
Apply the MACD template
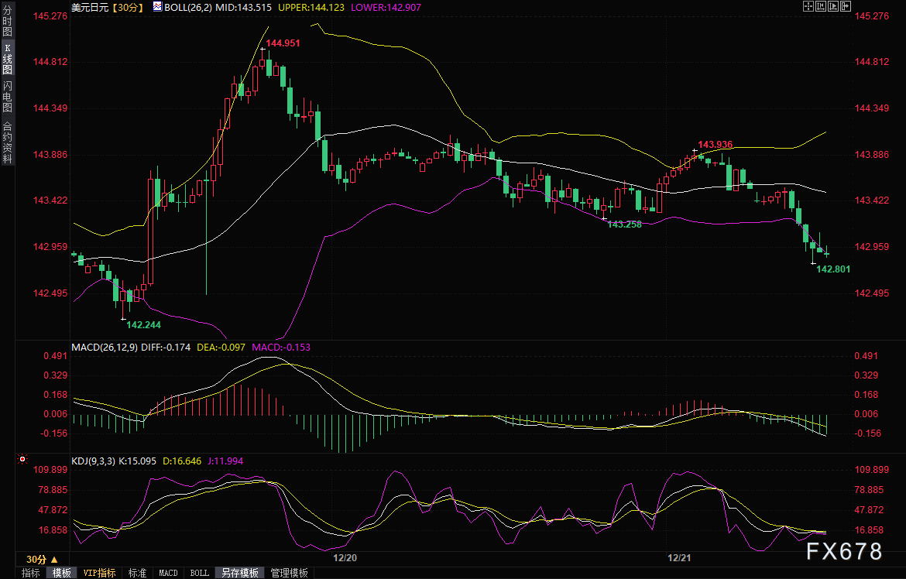click(x=168, y=573)
